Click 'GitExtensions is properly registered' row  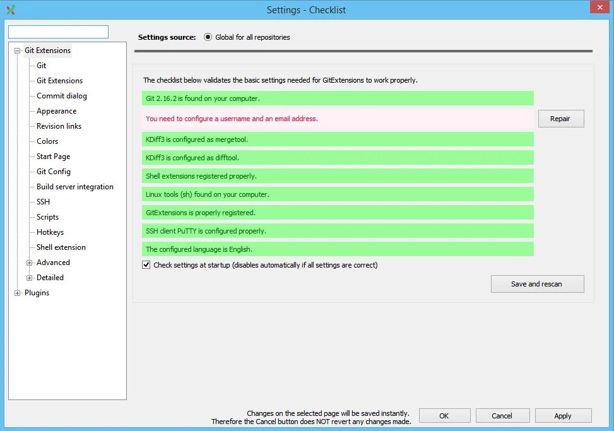coord(338,213)
